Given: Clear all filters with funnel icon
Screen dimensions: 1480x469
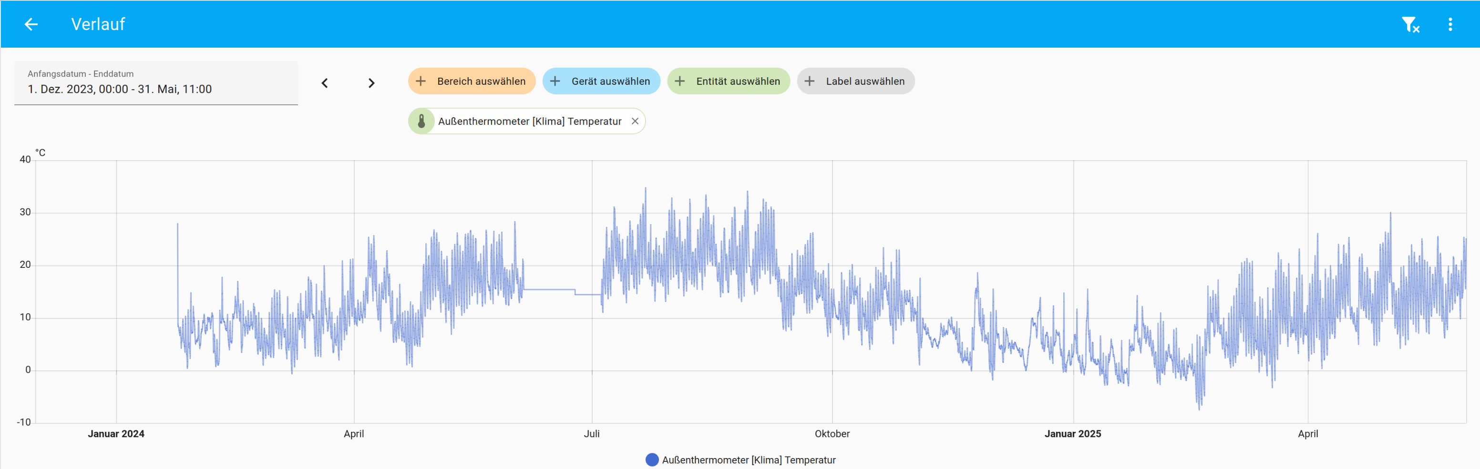Looking at the screenshot, I should pos(1410,24).
